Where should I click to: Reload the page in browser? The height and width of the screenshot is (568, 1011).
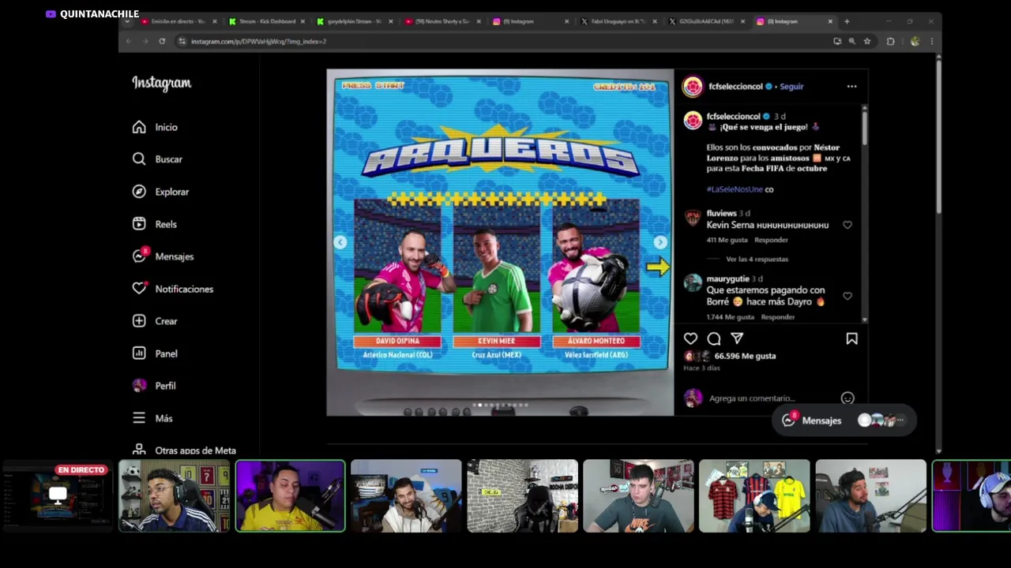[162, 41]
